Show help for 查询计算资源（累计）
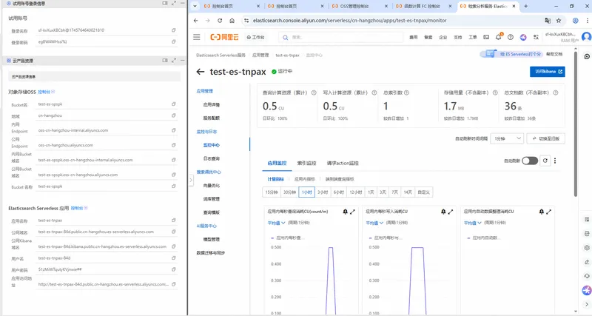 pos(314,93)
